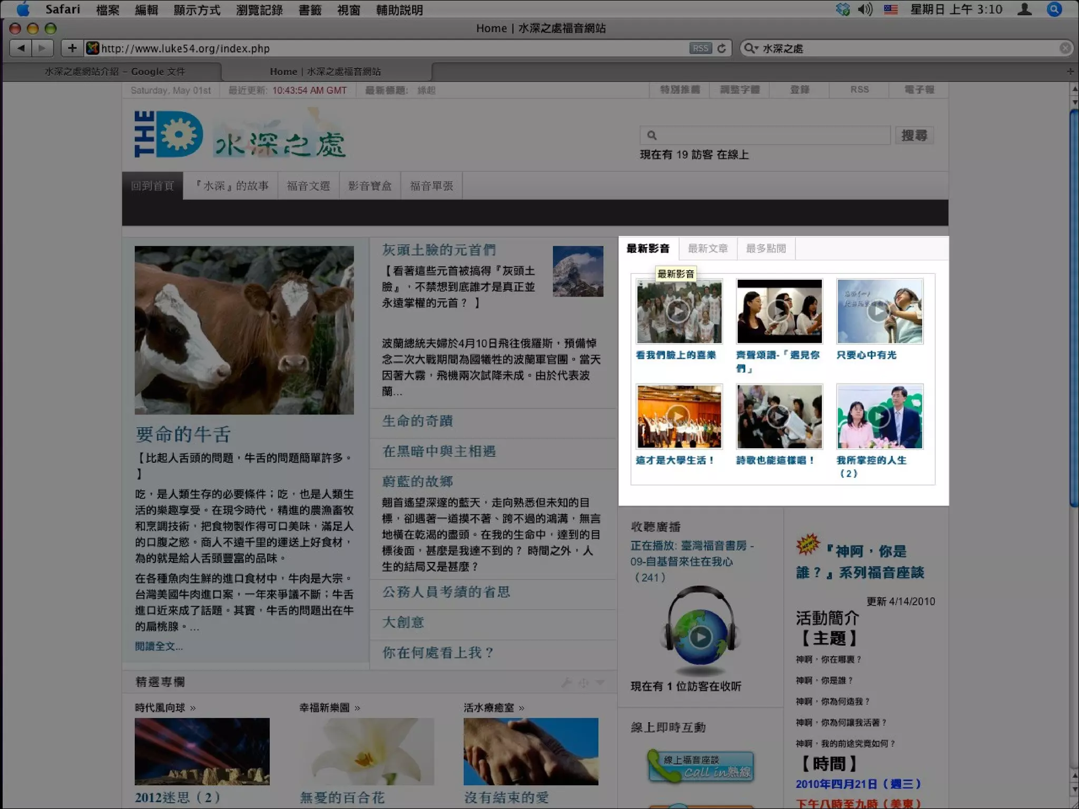Play the headphone globe radio player
Viewport: 1079px width, 809px height.
coord(700,637)
